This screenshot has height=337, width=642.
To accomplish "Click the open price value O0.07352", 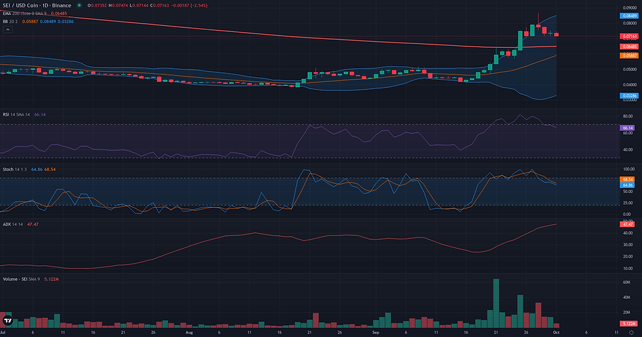I will pyautogui.click(x=97, y=5).
